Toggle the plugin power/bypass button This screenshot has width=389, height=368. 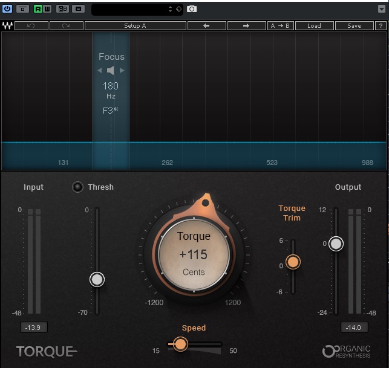click(7, 9)
